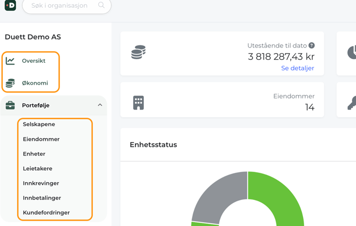Collapse the Portefølje section chevron
The width and height of the screenshot is (356, 226).
click(x=100, y=105)
